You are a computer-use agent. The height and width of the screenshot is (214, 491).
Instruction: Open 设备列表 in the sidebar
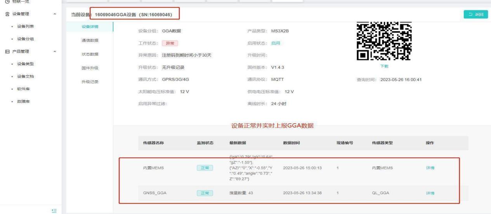(x=25, y=26)
